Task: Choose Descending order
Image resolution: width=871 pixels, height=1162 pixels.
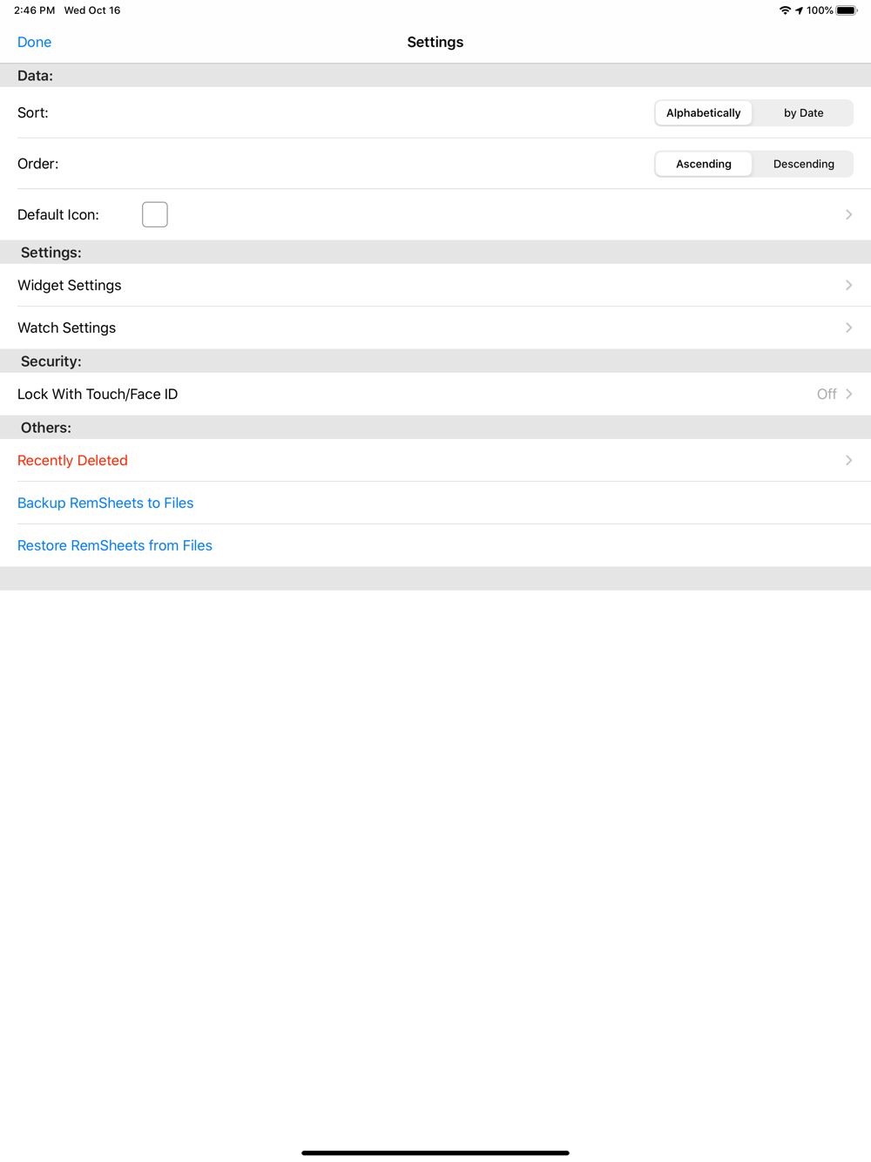Action: (x=803, y=164)
